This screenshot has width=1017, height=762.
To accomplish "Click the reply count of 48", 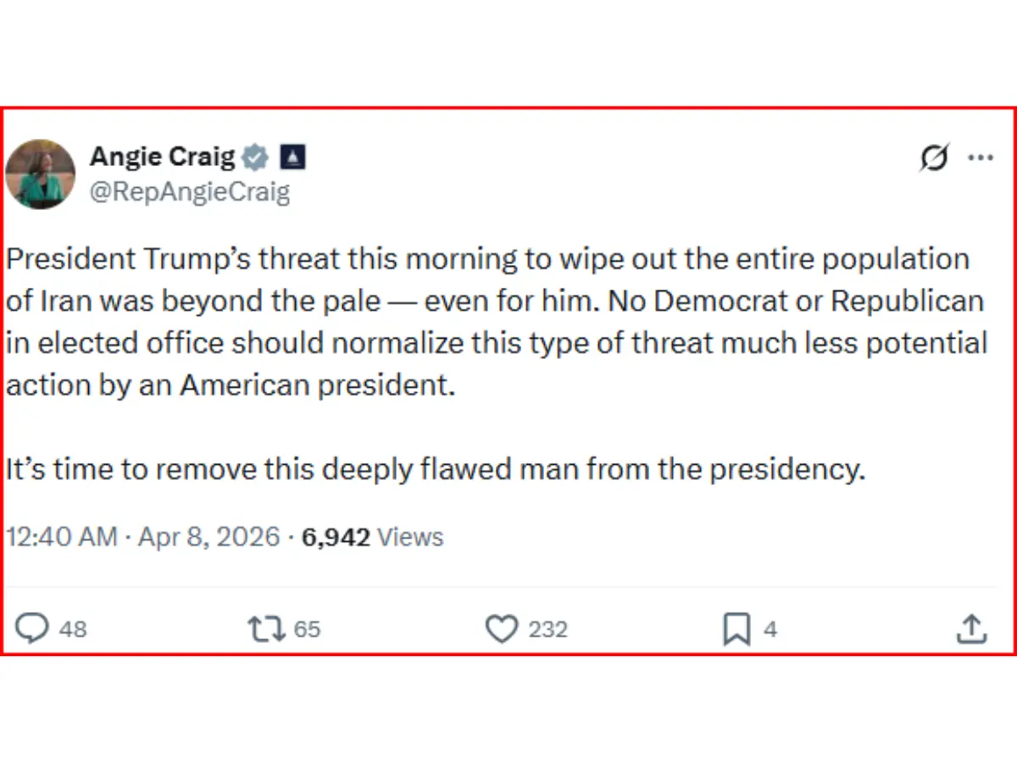I will (x=73, y=630).
